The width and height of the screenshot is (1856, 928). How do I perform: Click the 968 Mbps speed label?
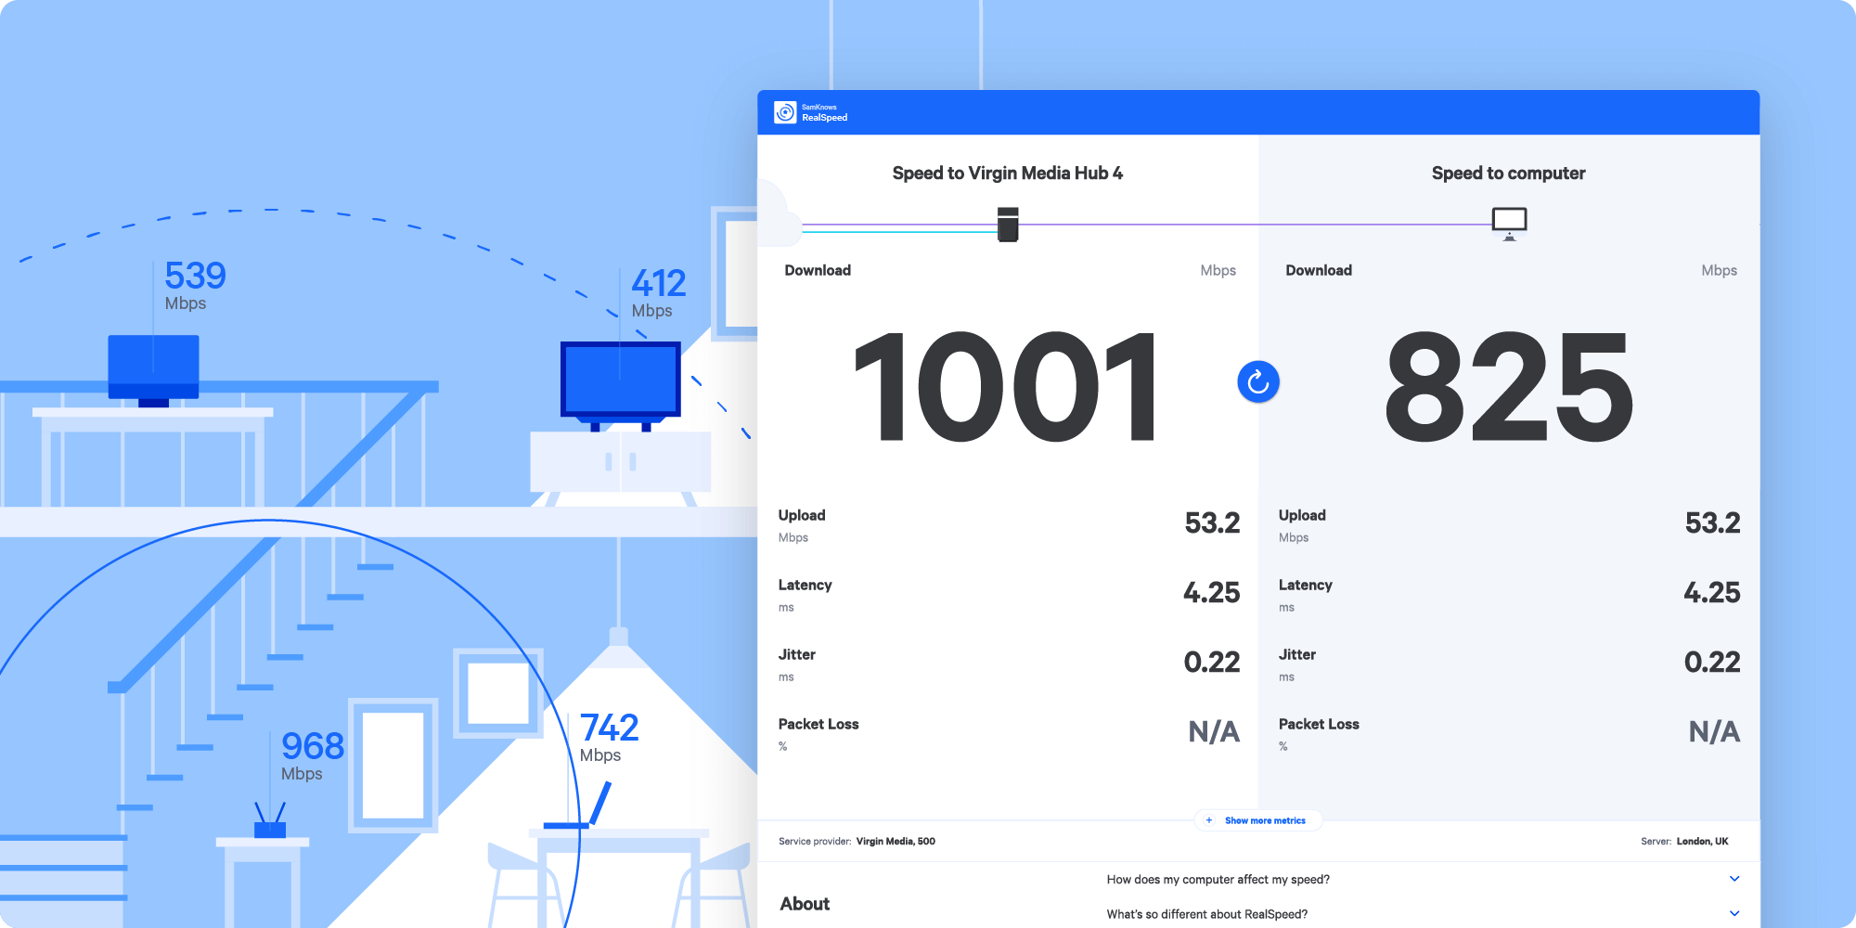(313, 756)
